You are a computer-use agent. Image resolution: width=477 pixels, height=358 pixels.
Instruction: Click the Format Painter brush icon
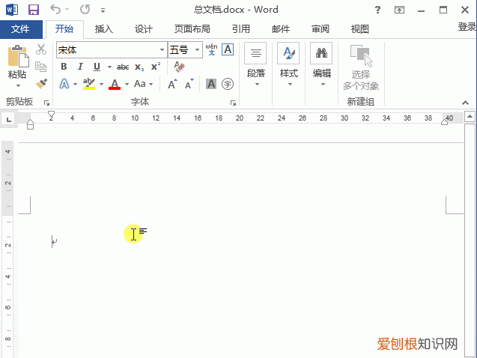coord(41,84)
